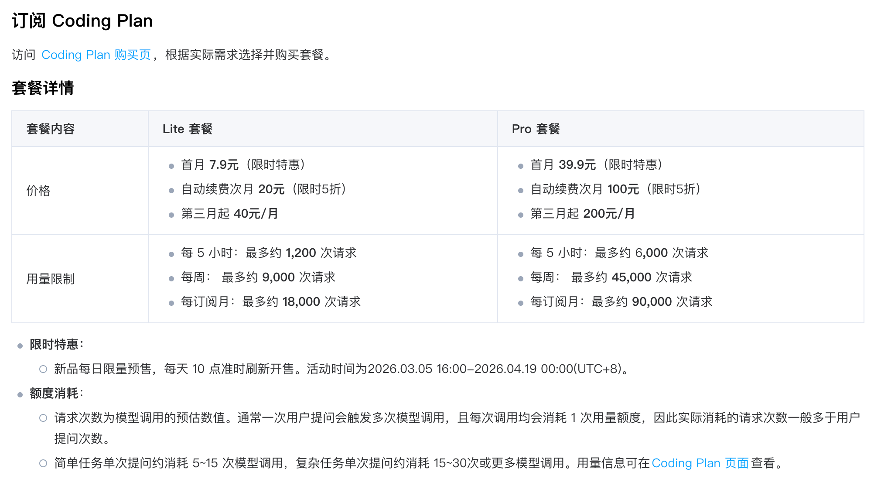This screenshot has height=479, width=881.
Task: Click Pro 45,000 weekly requests line
Action: (611, 277)
